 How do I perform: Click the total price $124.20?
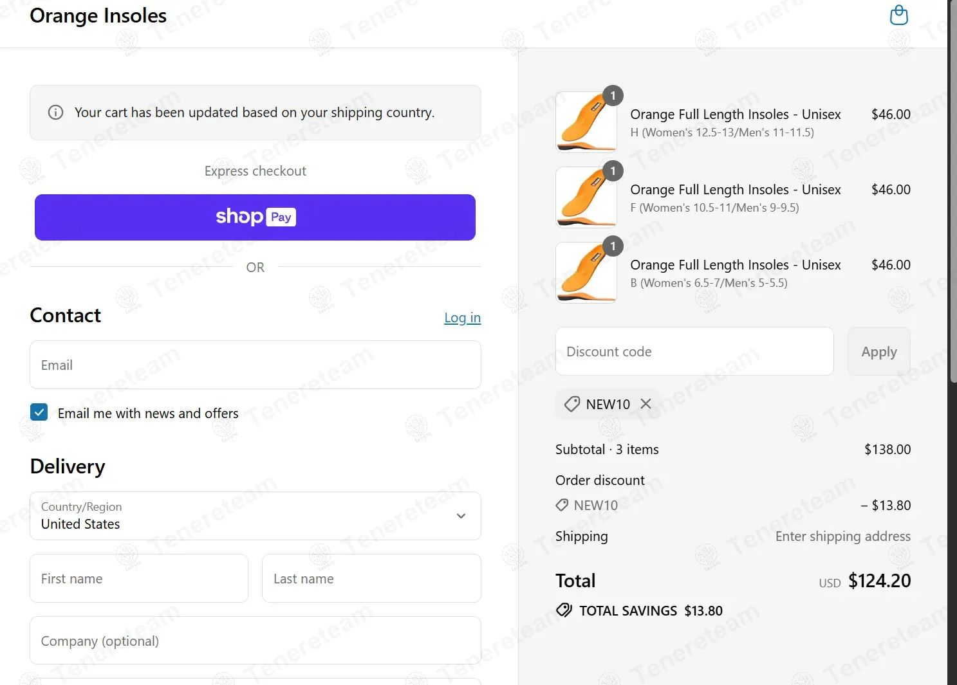point(880,581)
